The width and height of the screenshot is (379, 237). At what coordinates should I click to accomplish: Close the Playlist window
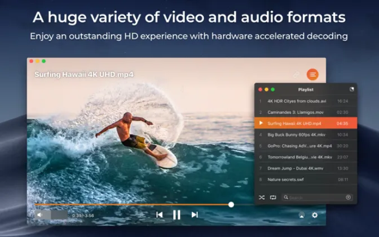(x=261, y=90)
